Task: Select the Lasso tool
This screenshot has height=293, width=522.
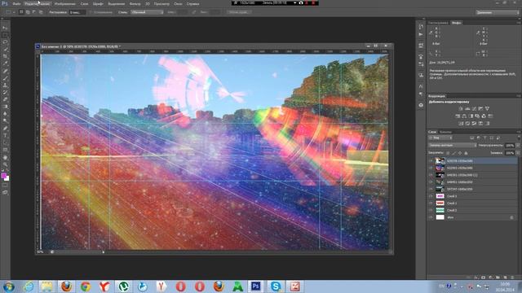Action: 5,42
